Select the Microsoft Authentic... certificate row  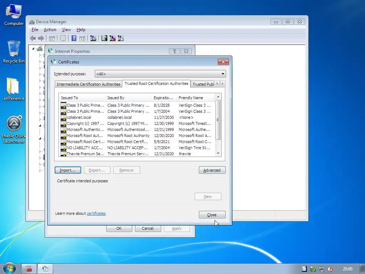click(137, 130)
